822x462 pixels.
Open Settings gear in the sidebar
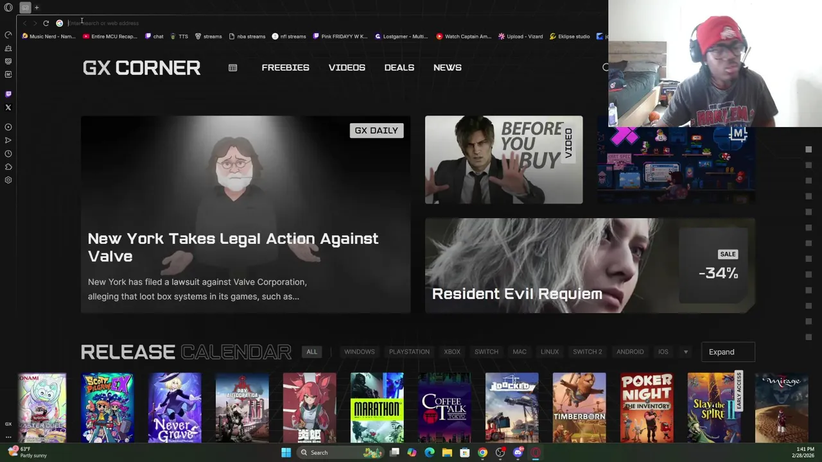(8, 180)
